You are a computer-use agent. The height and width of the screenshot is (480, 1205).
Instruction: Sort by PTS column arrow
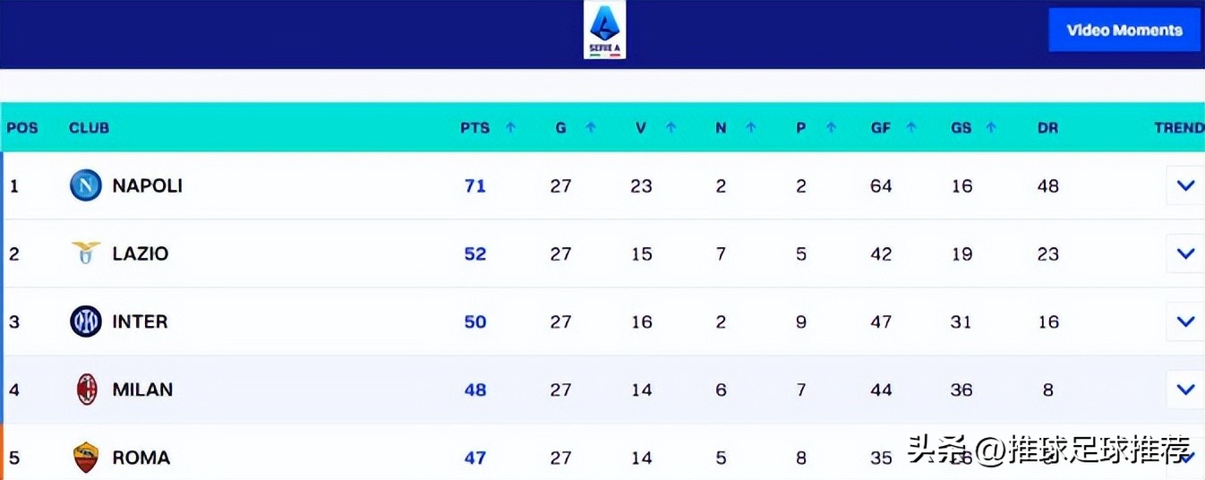510,127
